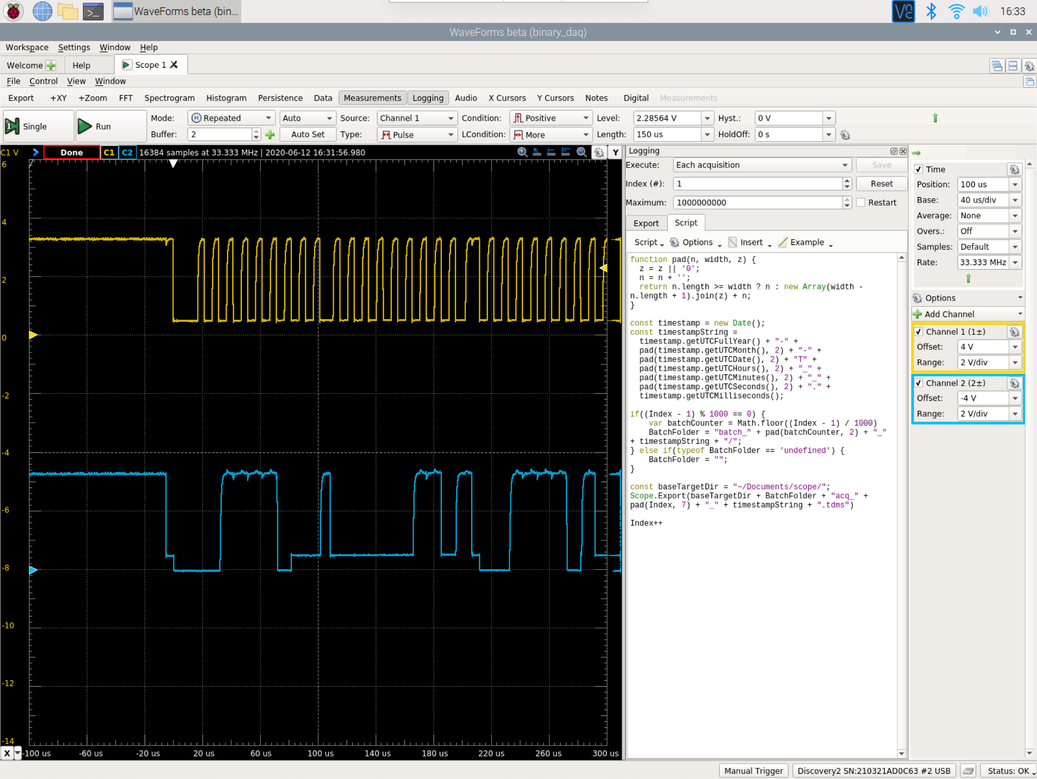Uncheck the Channel 2 checkbox
The width and height of the screenshot is (1037, 779).
(919, 383)
